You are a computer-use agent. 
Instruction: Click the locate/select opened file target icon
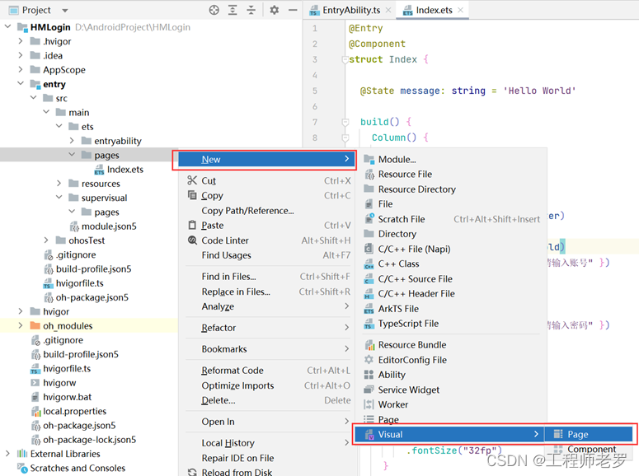(214, 10)
